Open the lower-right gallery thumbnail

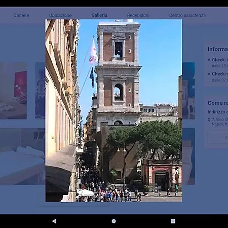tap(188, 156)
